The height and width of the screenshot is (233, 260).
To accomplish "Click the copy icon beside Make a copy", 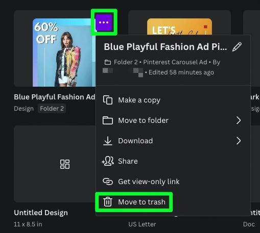I will (108, 100).
